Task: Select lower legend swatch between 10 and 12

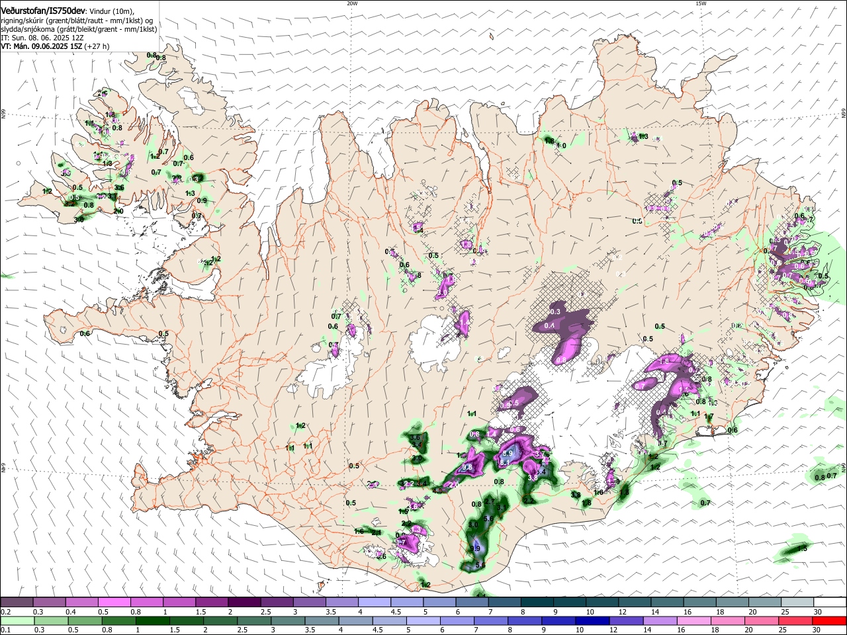Action: point(593,620)
